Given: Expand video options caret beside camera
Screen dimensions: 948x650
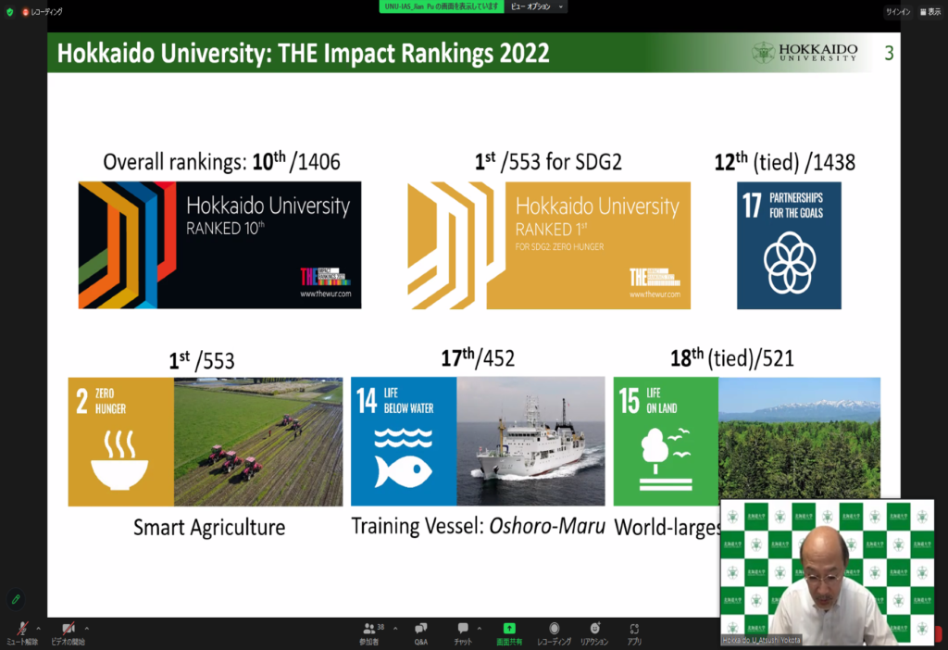Looking at the screenshot, I should [x=87, y=628].
